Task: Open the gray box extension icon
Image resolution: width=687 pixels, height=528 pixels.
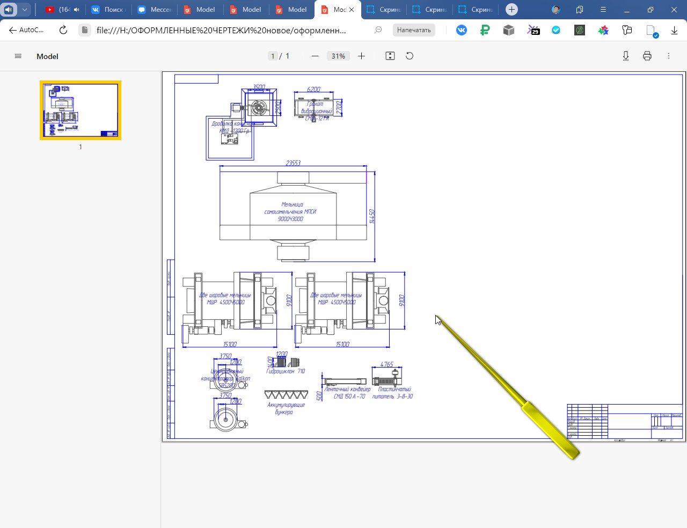Action: point(509,30)
